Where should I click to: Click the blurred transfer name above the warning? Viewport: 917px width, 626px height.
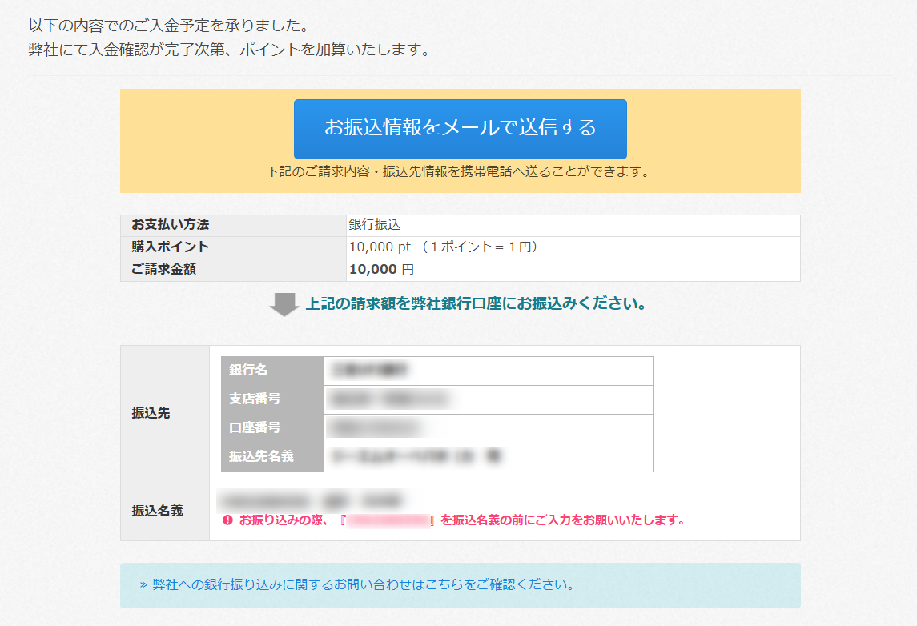click(308, 501)
